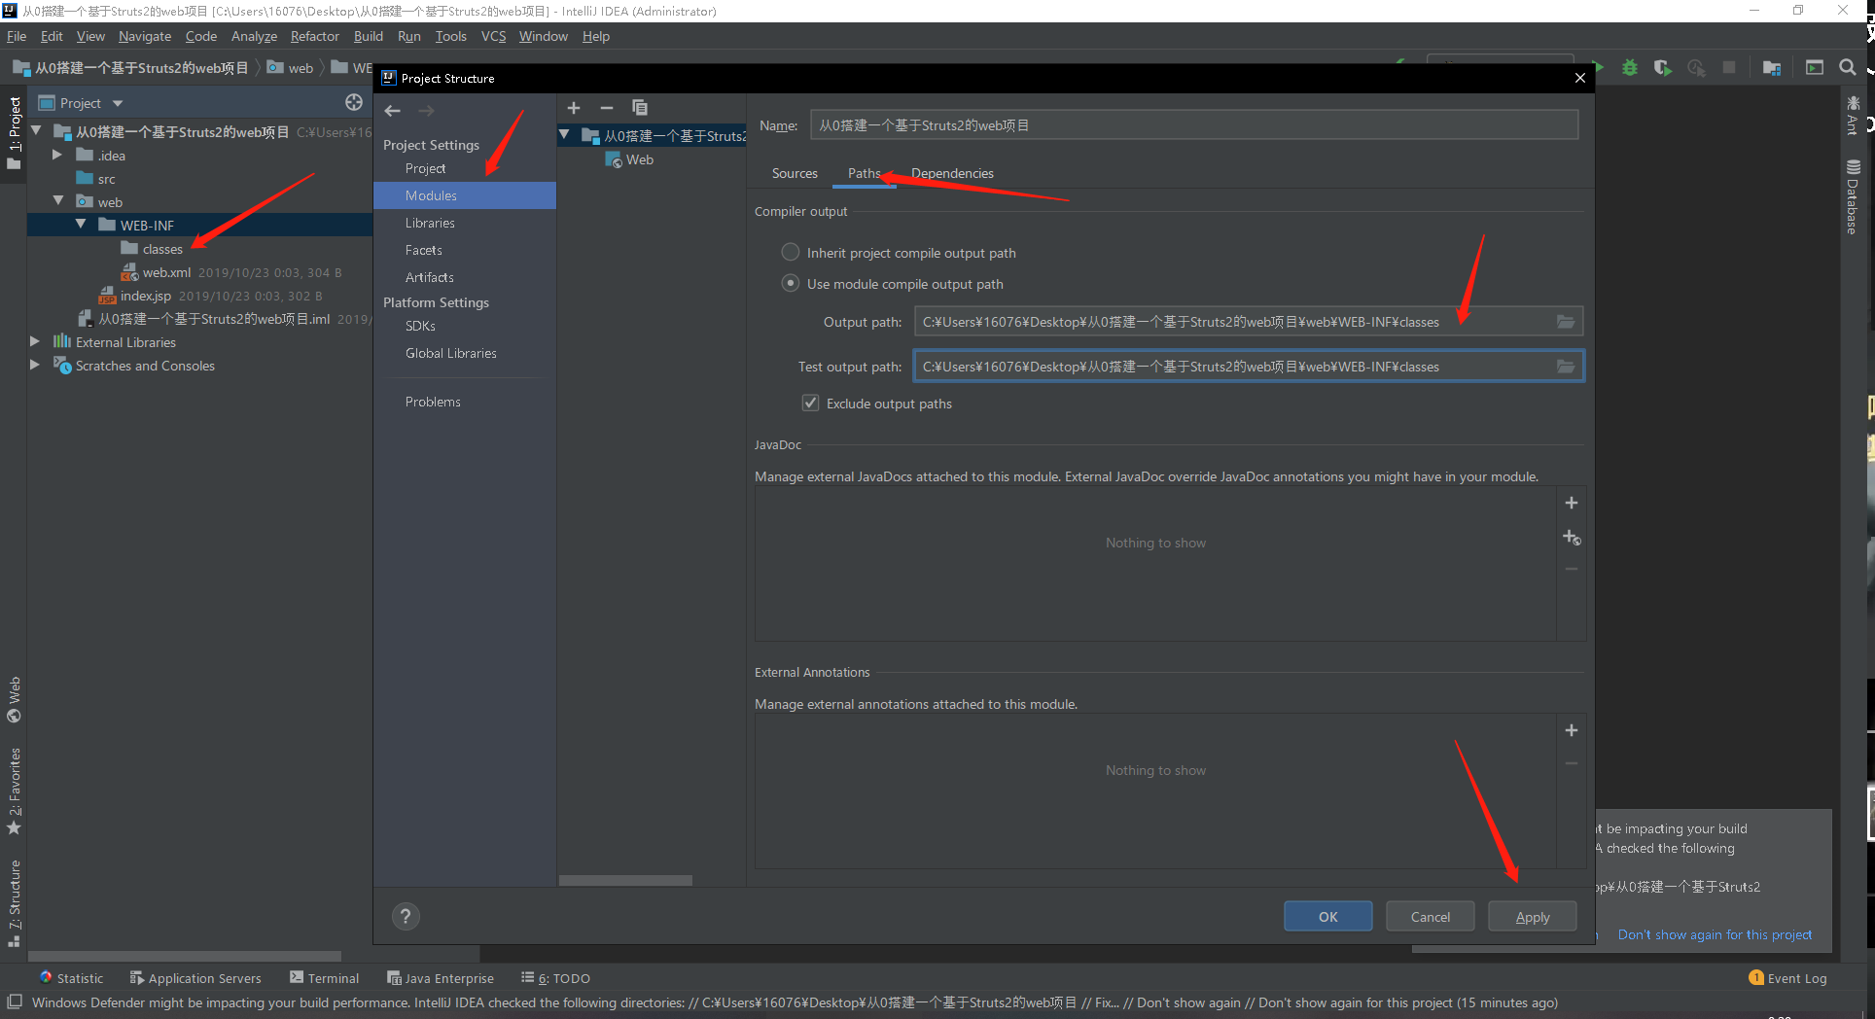Collapse the web folder in Project tree
This screenshot has height=1019, width=1875.
pos(58,201)
